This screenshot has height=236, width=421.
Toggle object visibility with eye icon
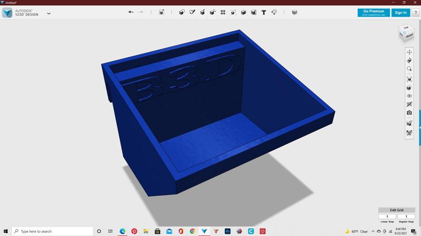(x=409, y=96)
